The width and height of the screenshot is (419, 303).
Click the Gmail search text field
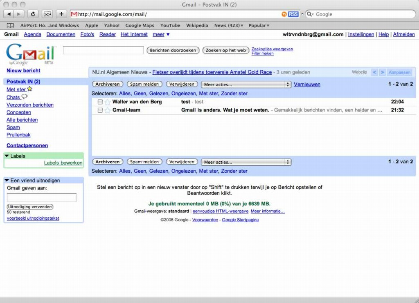pyautogui.click(x=103, y=50)
